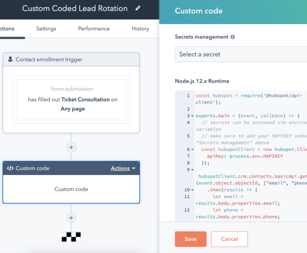
Task: Switch to the Actions tab
Action: [x=7, y=29]
